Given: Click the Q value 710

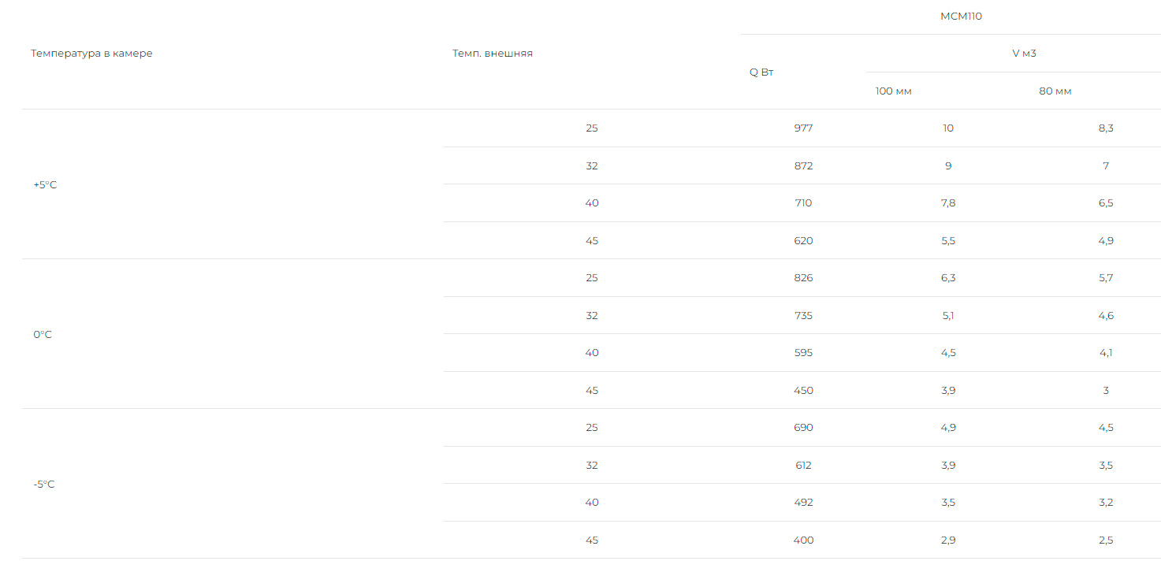Looking at the screenshot, I should (x=803, y=203).
